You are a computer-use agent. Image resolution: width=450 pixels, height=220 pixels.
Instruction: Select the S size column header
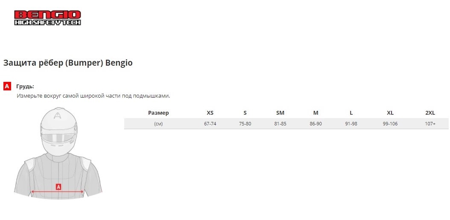click(245, 113)
